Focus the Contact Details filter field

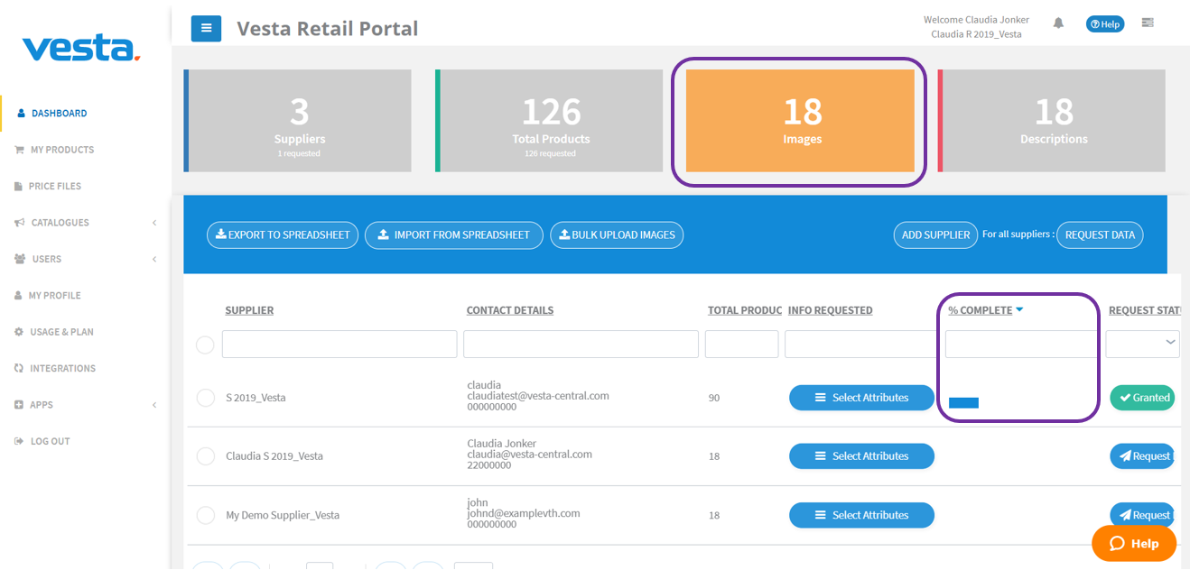pos(581,344)
